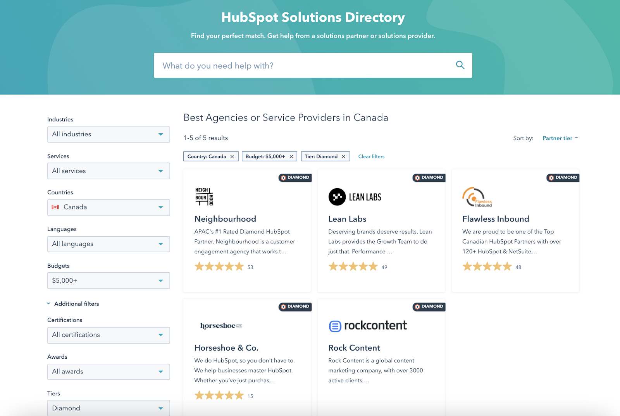Open the All languages dropdown

click(108, 244)
